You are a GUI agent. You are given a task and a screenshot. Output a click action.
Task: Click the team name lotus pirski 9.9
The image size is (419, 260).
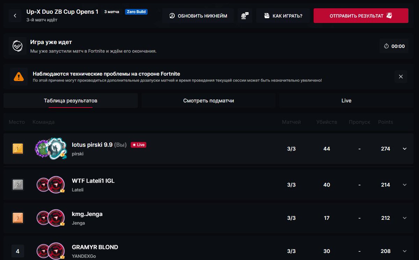92,145
